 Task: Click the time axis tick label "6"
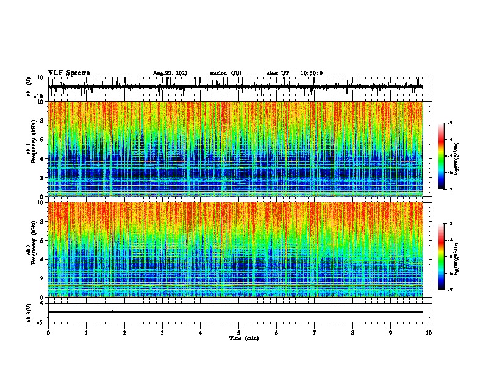pyautogui.click(x=277, y=333)
